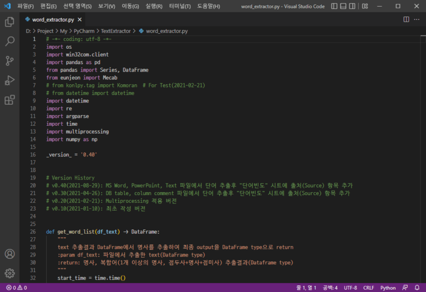Close the word_extractor.py tab

[80, 19]
